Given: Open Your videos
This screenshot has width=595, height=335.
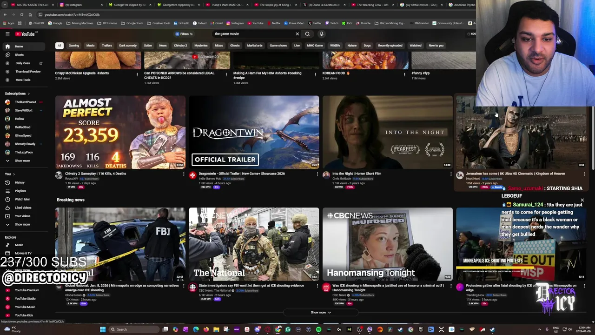Looking at the screenshot, I should click(22, 216).
